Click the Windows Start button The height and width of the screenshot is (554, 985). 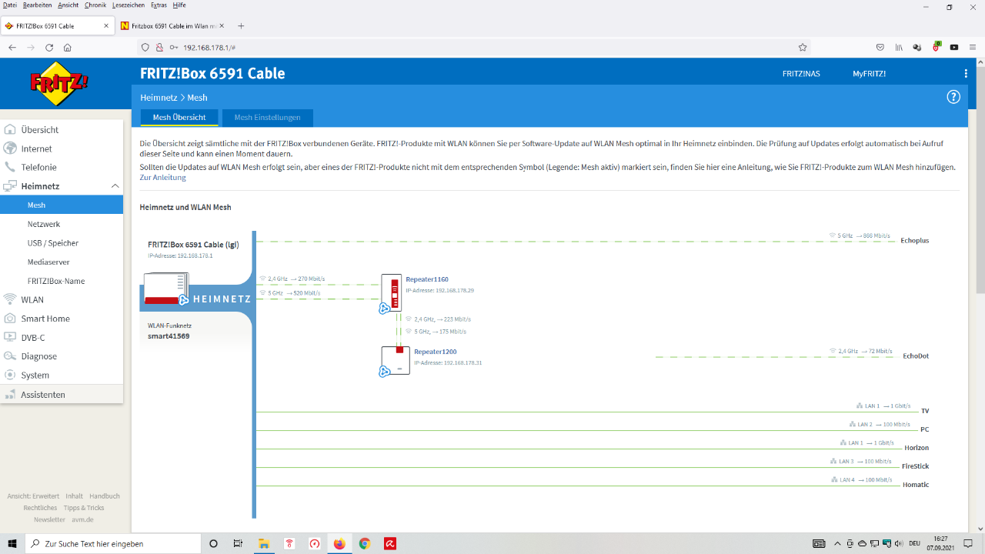(12, 543)
